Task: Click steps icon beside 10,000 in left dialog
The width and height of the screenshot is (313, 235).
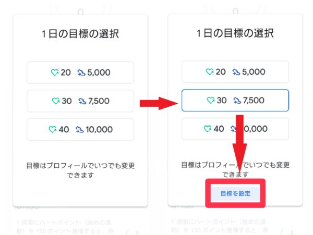Action: tap(79, 130)
